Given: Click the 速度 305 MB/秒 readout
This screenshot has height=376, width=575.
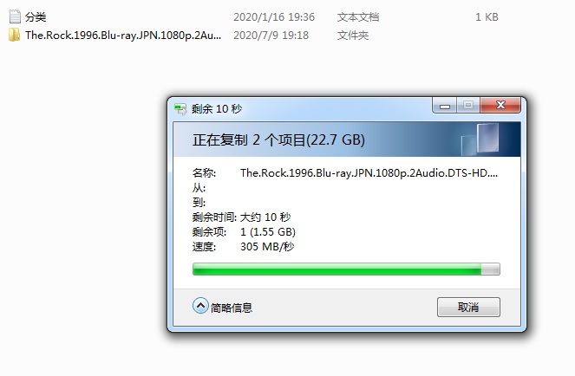Looking at the screenshot, I should (x=243, y=247).
